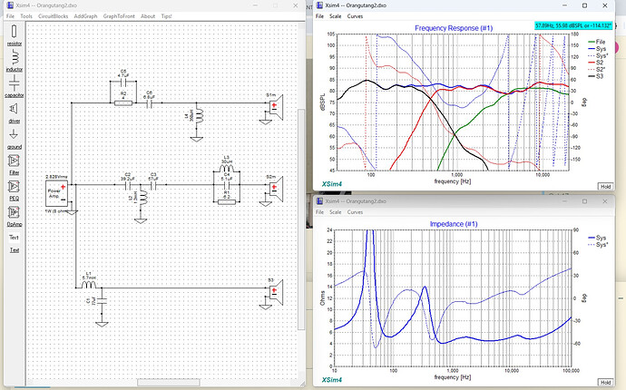Select the ground component tool
The image size is (626, 390).
[x=14, y=138]
